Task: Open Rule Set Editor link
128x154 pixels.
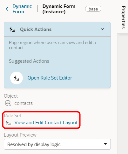Action: [50, 78]
